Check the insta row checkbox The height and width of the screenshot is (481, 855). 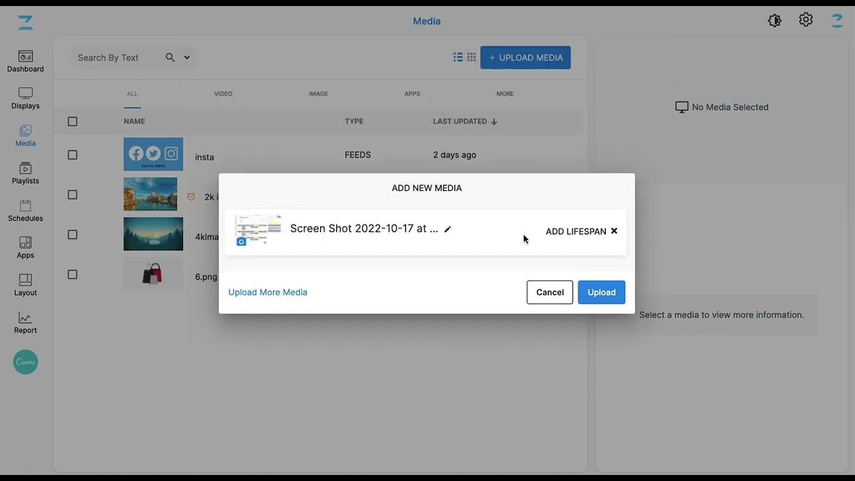73,155
